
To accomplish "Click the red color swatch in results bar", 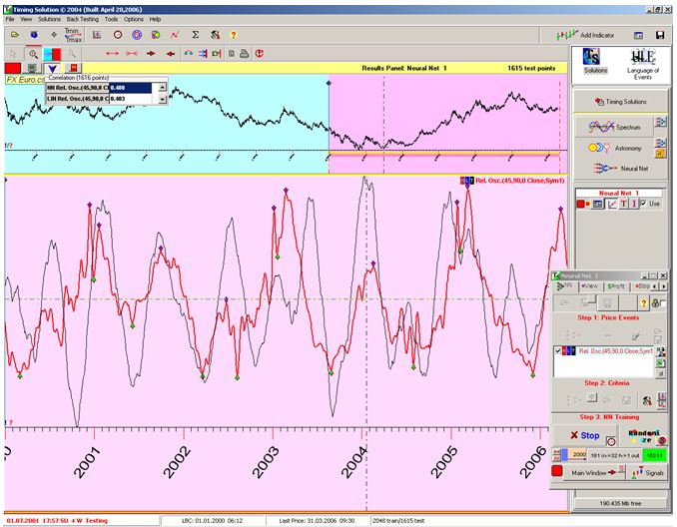I will click(x=13, y=68).
